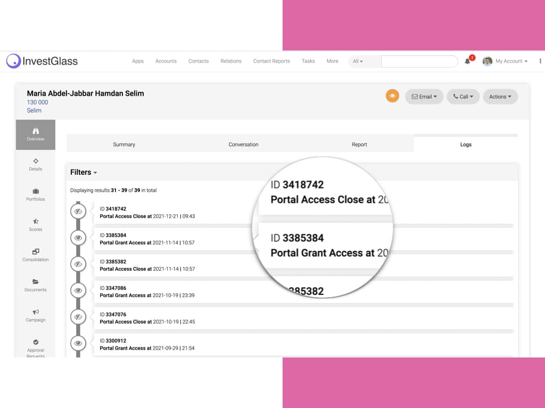Image resolution: width=545 pixels, height=408 pixels.
Task: Click the contact name Maria Abdel-Jabbar Hamdan Selim
Action: coord(86,93)
